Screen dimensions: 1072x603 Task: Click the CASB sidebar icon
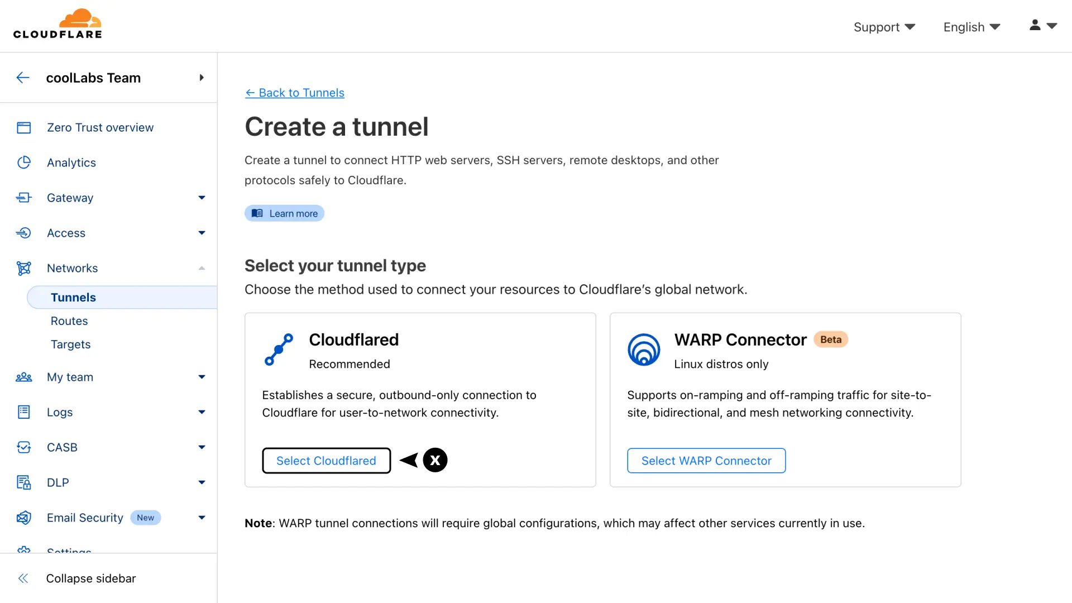[23, 447]
